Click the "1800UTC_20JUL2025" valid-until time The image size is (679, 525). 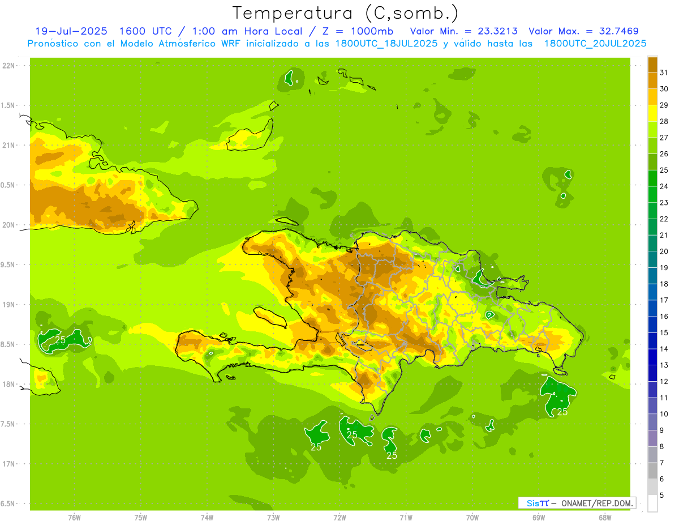(x=595, y=44)
